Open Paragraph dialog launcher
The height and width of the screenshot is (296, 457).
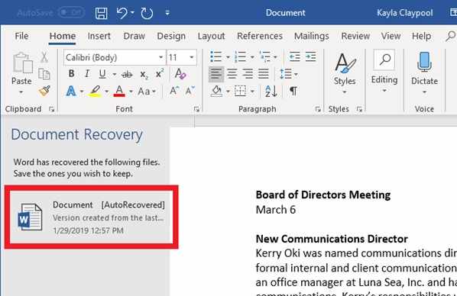(x=318, y=109)
